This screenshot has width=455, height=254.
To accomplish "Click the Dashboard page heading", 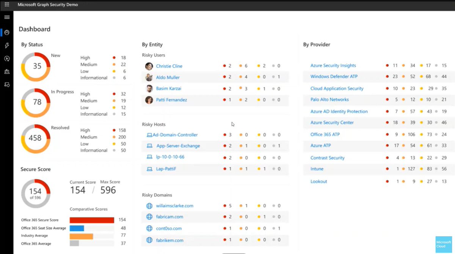I will (35, 29).
